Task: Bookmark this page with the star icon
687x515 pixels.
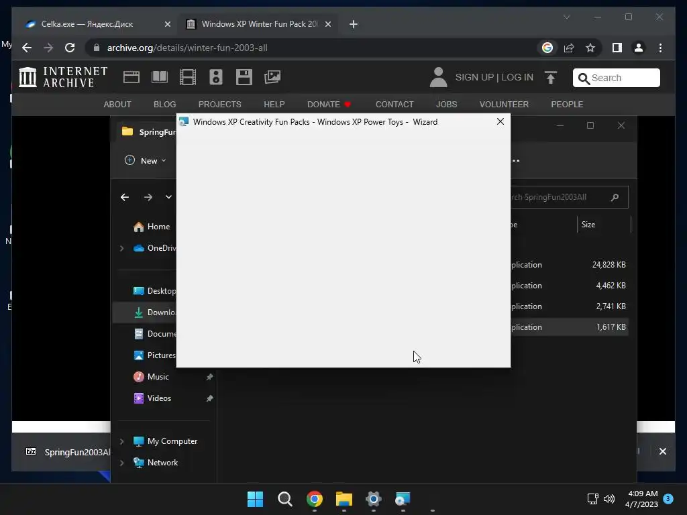Action: 590,48
